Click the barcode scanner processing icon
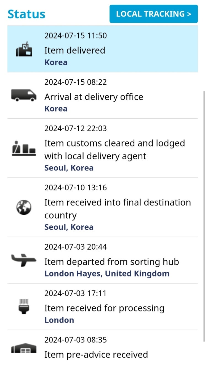 point(24,306)
